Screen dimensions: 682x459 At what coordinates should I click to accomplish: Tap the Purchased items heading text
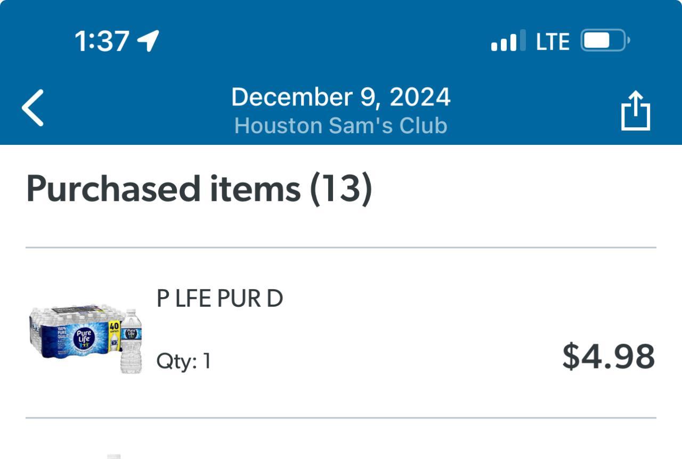pos(163,188)
